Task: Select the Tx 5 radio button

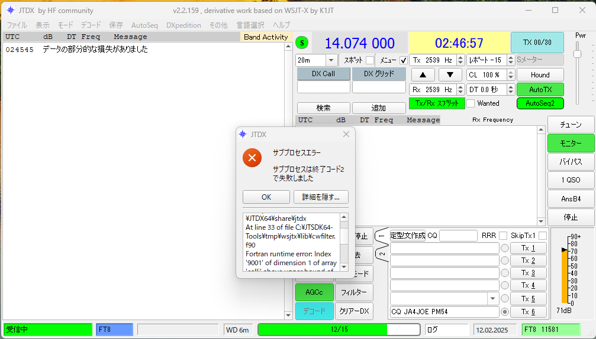Action: tap(504, 298)
